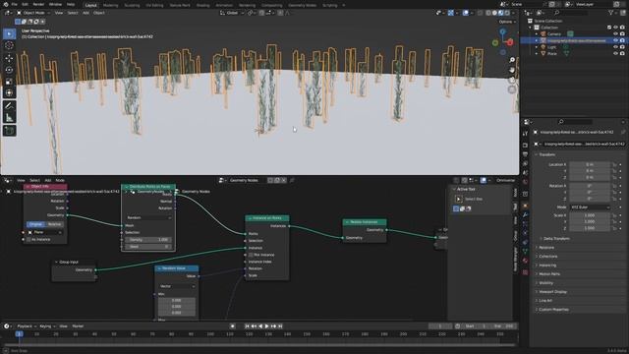Screen dimensions: 629x354
Task: Select the Transform tool in viewport toolbar
Action: click(x=9, y=93)
